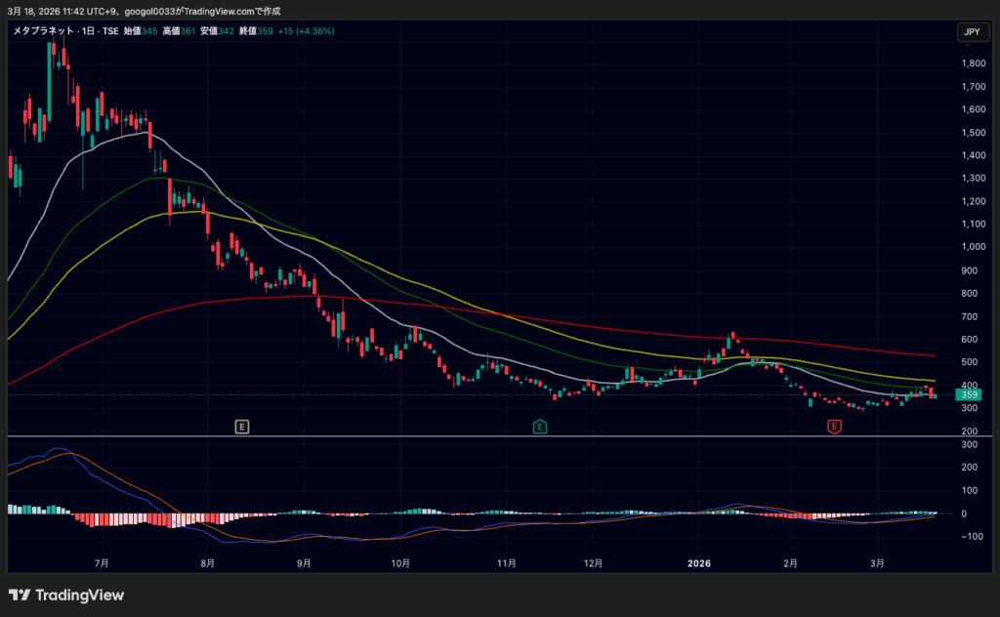
Task: Click the メタプラネット symbol name in header
Action: 42,31
